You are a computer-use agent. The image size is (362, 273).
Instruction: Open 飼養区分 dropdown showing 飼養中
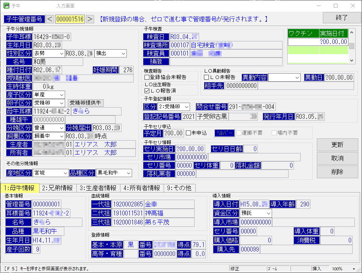tap(49, 136)
